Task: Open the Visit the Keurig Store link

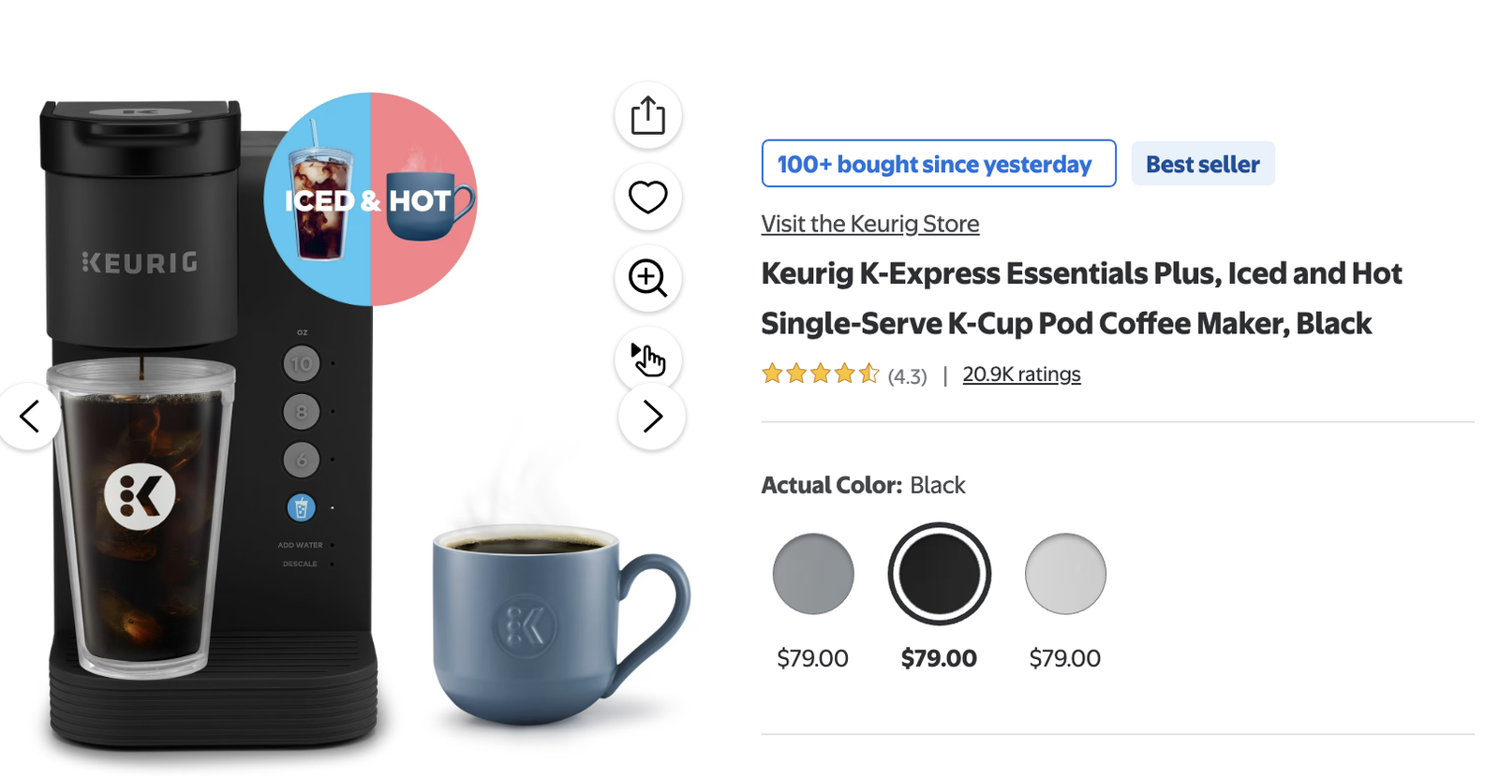Action: tap(869, 225)
